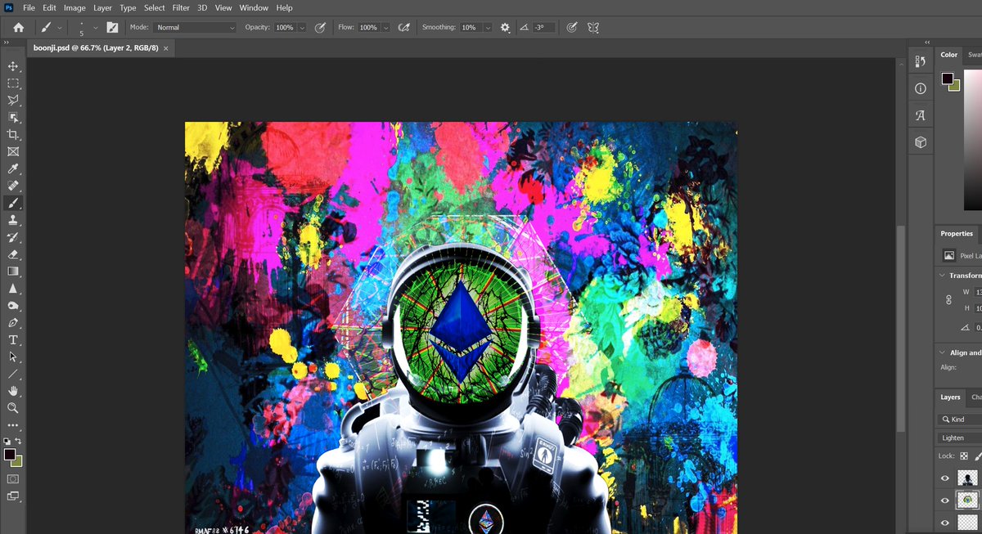Open the Flow slider dropdown
The height and width of the screenshot is (534, 982).
(x=385, y=27)
